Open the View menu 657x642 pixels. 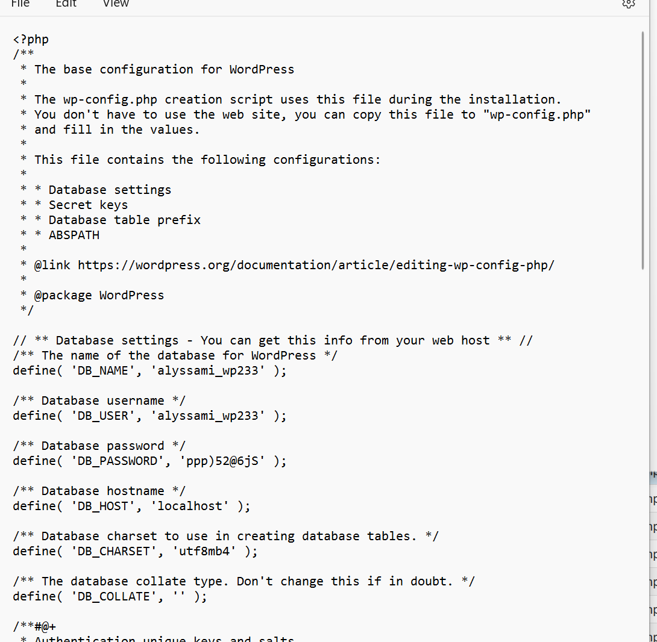click(x=116, y=4)
